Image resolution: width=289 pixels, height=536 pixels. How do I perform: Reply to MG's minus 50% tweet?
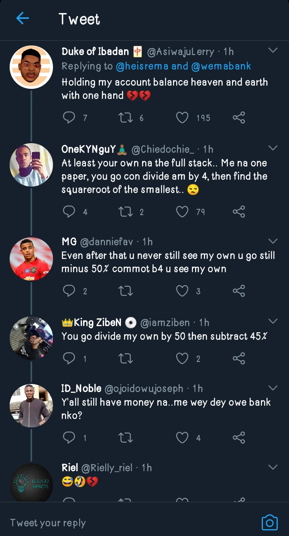(x=69, y=291)
